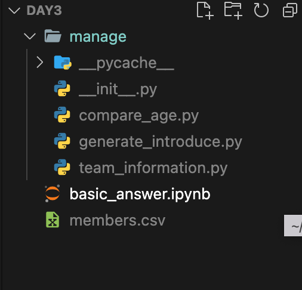Open the __init__.py file
Screen dimensions: 302x290
coord(118,90)
